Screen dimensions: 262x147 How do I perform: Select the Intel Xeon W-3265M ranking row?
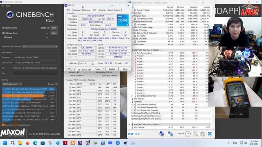click(28, 93)
